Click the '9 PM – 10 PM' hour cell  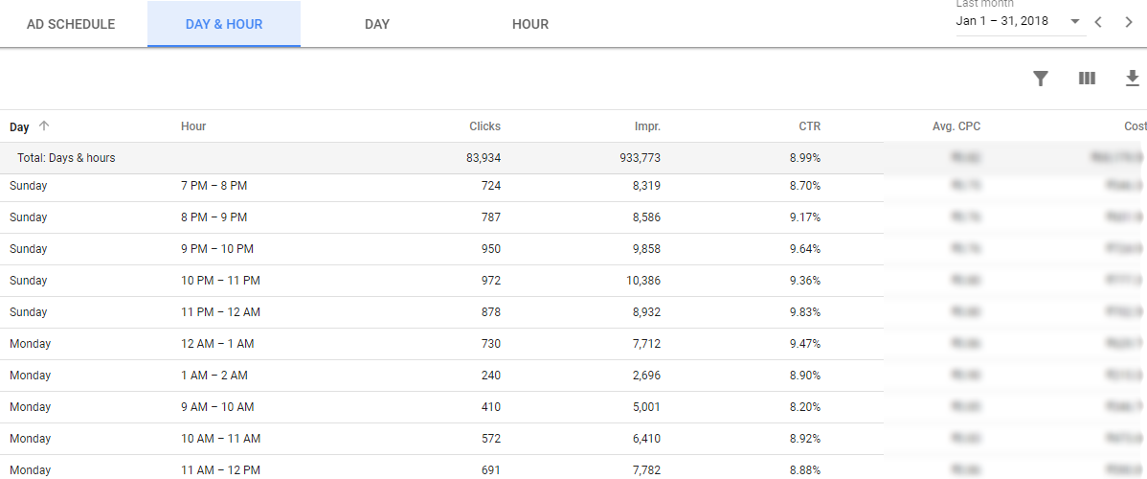point(217,248)
